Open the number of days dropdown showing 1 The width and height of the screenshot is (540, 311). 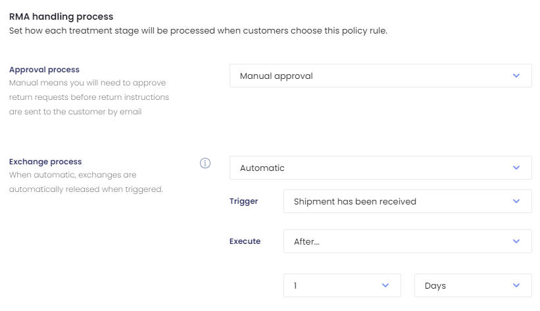coord(342,285)
